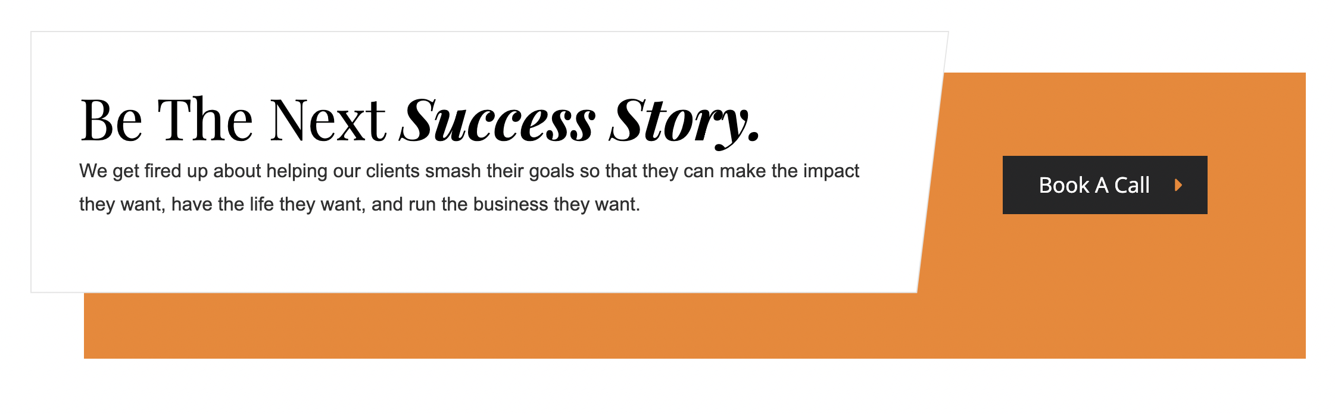
Task: Click the word "business" in the description
Action: pos(510,205)
